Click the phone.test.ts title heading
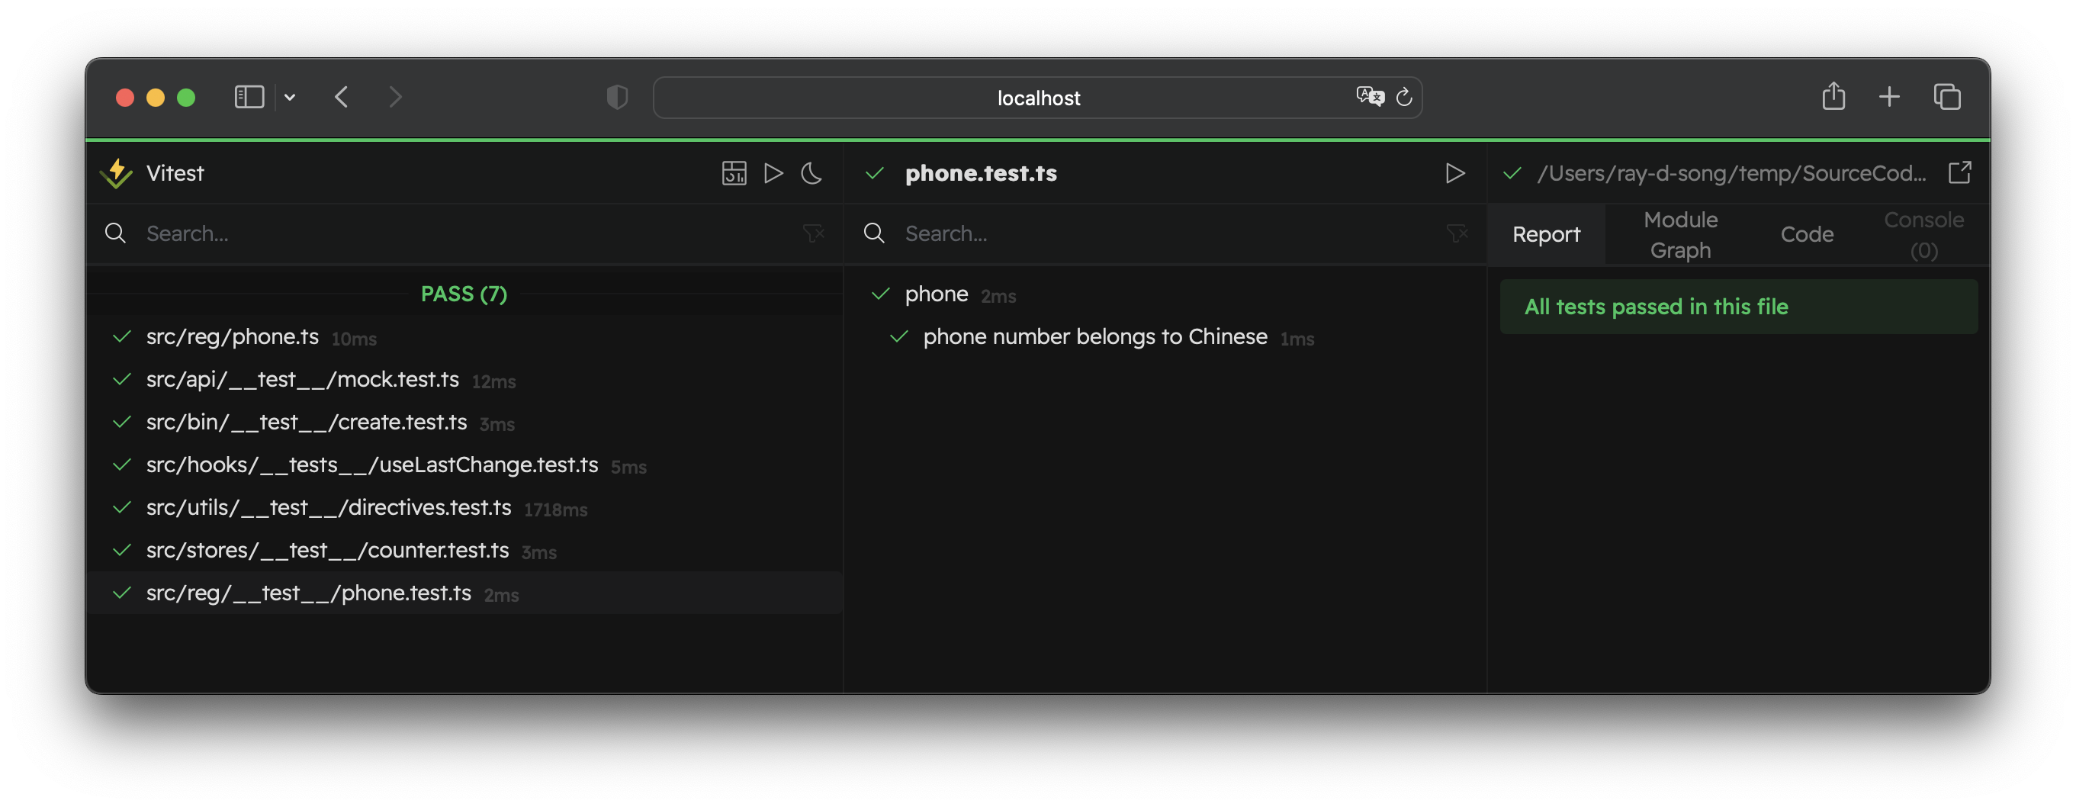The width and height of the screenshot is (2076, 807). [x=981, y=173]
